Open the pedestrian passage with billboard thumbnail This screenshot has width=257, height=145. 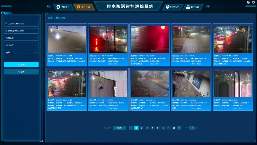(x=191, y=84)
